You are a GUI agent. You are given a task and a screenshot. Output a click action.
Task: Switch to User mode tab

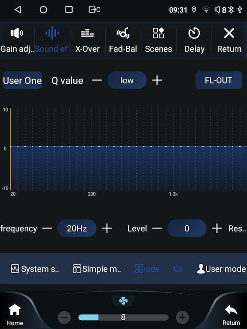(x=221, y=269)
